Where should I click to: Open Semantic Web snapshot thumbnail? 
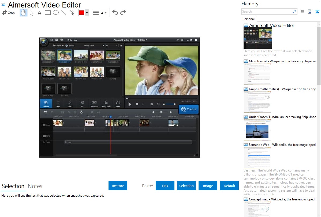tap(257, 158)
